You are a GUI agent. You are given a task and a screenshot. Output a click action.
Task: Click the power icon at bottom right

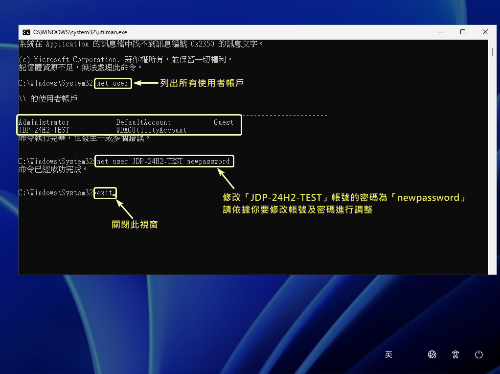point(479,354)
